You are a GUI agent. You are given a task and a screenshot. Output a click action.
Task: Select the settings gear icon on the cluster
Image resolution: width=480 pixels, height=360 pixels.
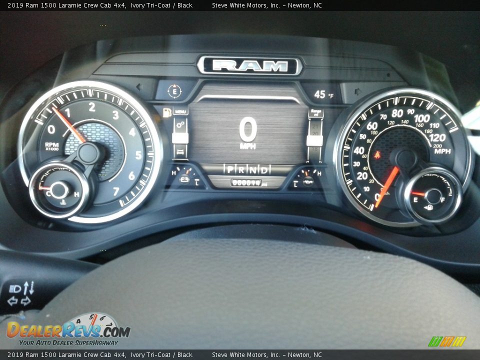[179, 124]
